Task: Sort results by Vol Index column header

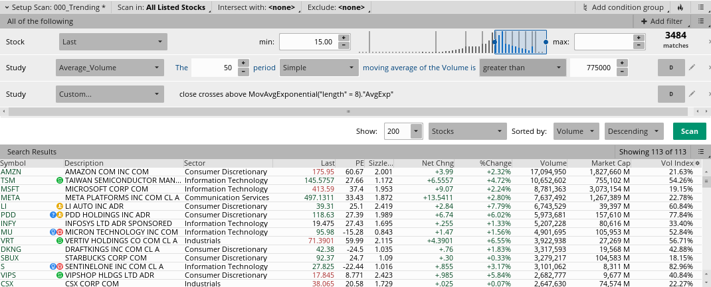Action: tap(662, 163)
